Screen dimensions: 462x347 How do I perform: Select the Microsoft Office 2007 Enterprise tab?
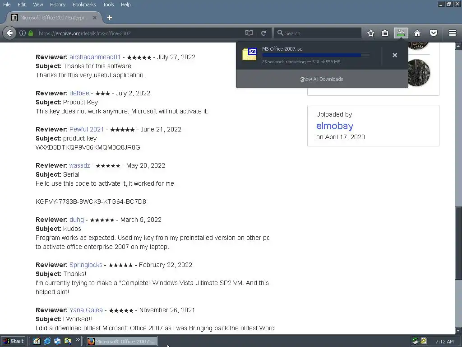tap(54, 18)
